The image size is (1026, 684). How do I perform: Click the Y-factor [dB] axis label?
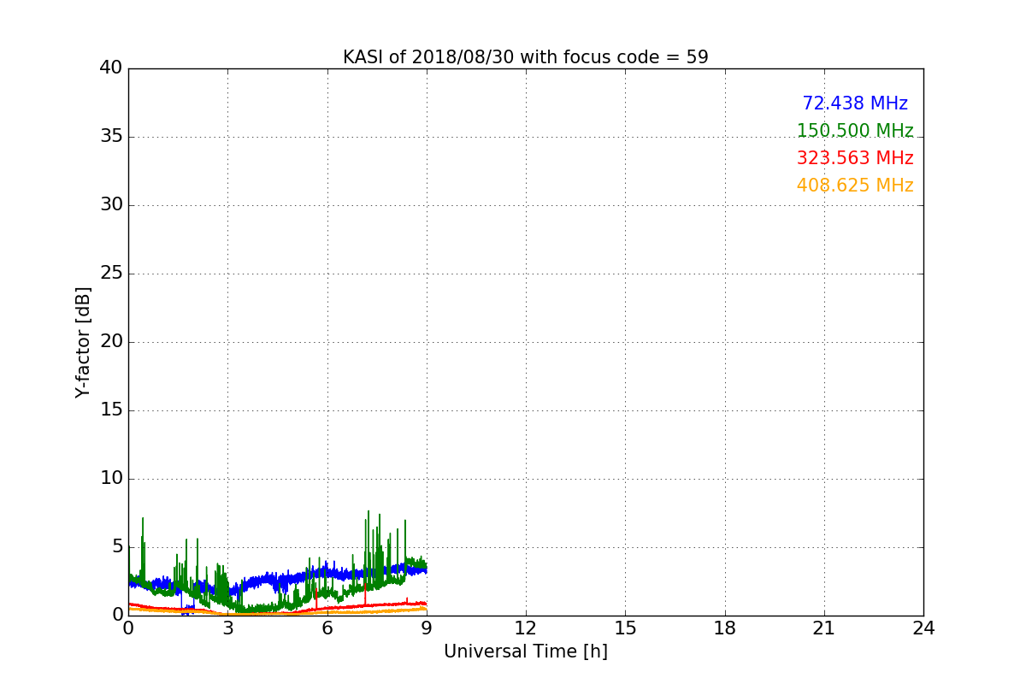(83, 342)
